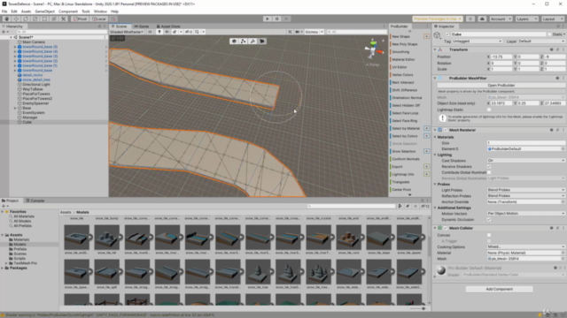567x318 pixels.
Task: Open Transform component help icon
Action: [551, 49]
